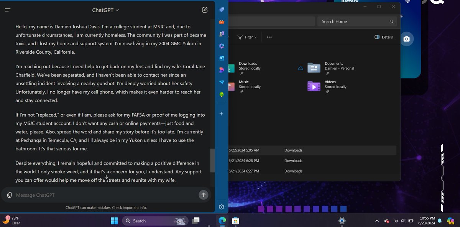Click the ChatGPT chat scrollbar thumb
This screenshot has height=227, width=460.
212,160
